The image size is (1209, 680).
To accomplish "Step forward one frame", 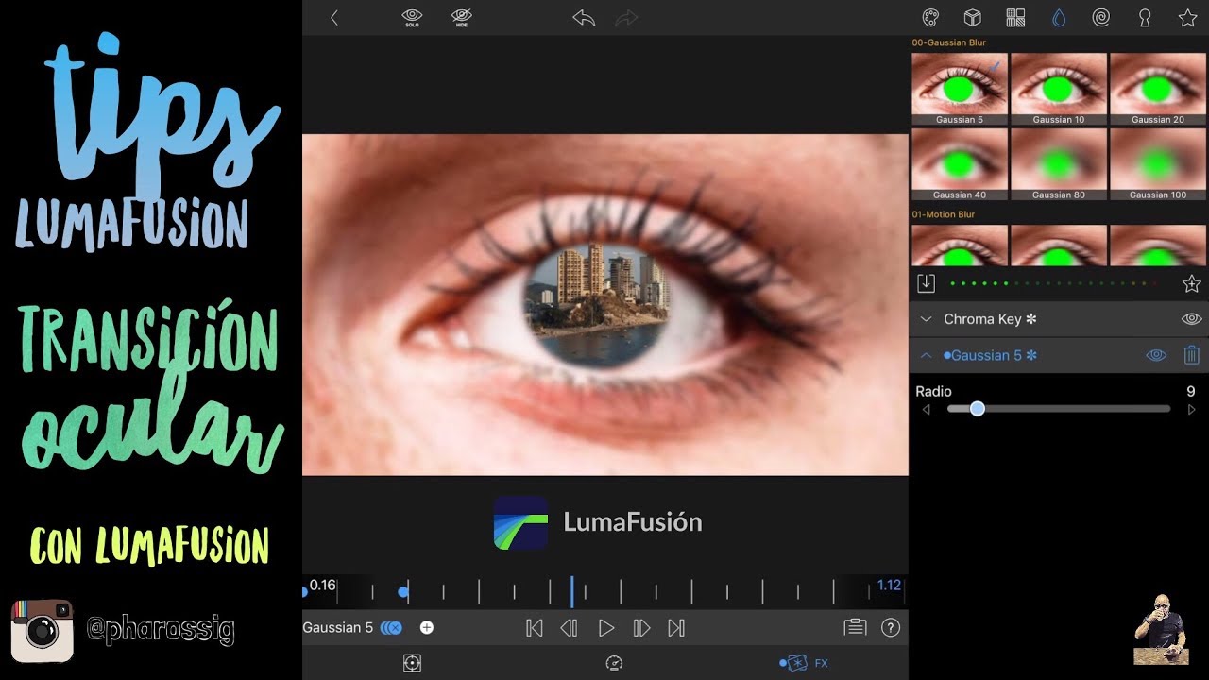I will pyautogui.click(x=641, y=627).
